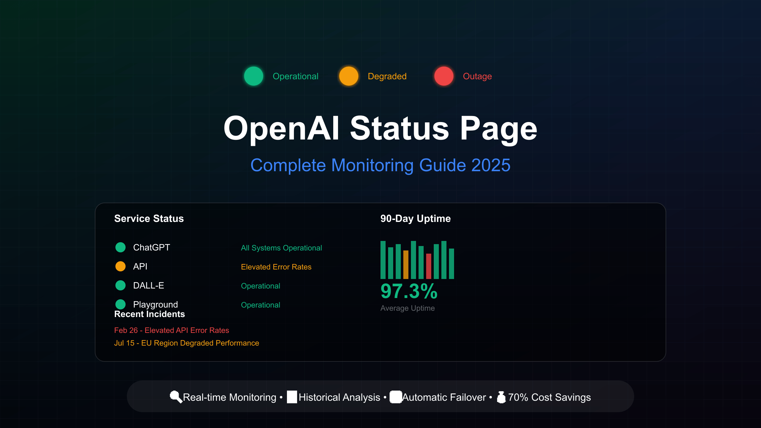Click the orange status dot beside API
This screenshot has width=761, height=428.
click(120, 266)
